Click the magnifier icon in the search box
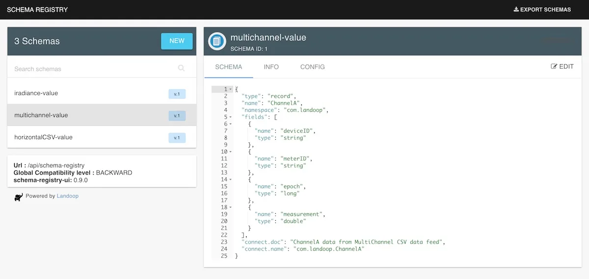Screen dimensions: 589x279 (181, 68)
